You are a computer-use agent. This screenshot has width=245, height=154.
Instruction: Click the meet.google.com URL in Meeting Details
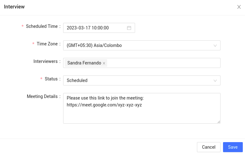pyautogui.click(x=104, y=105)
